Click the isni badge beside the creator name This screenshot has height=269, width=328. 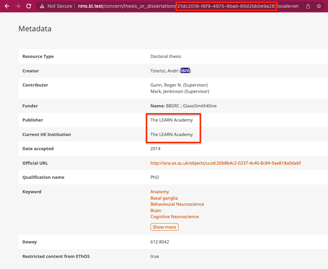coord(185,70)
